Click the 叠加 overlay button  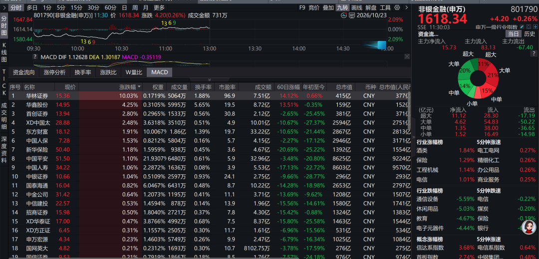click(328, 7)
